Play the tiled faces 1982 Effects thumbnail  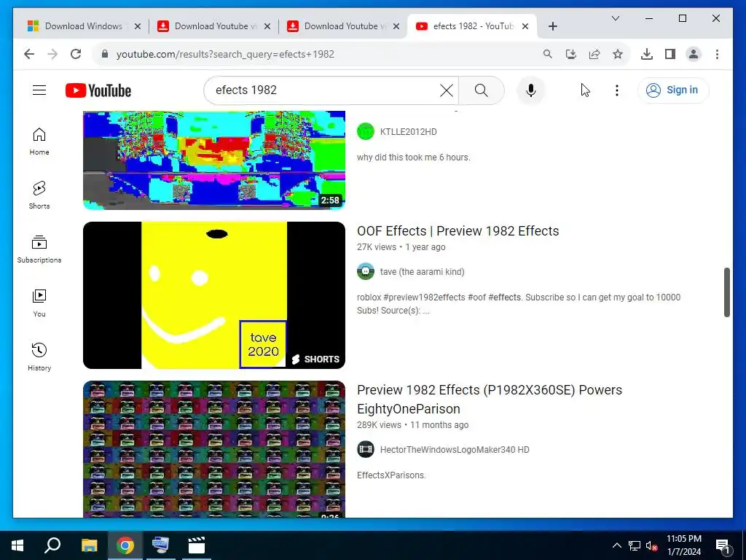[x=214, y=449]
